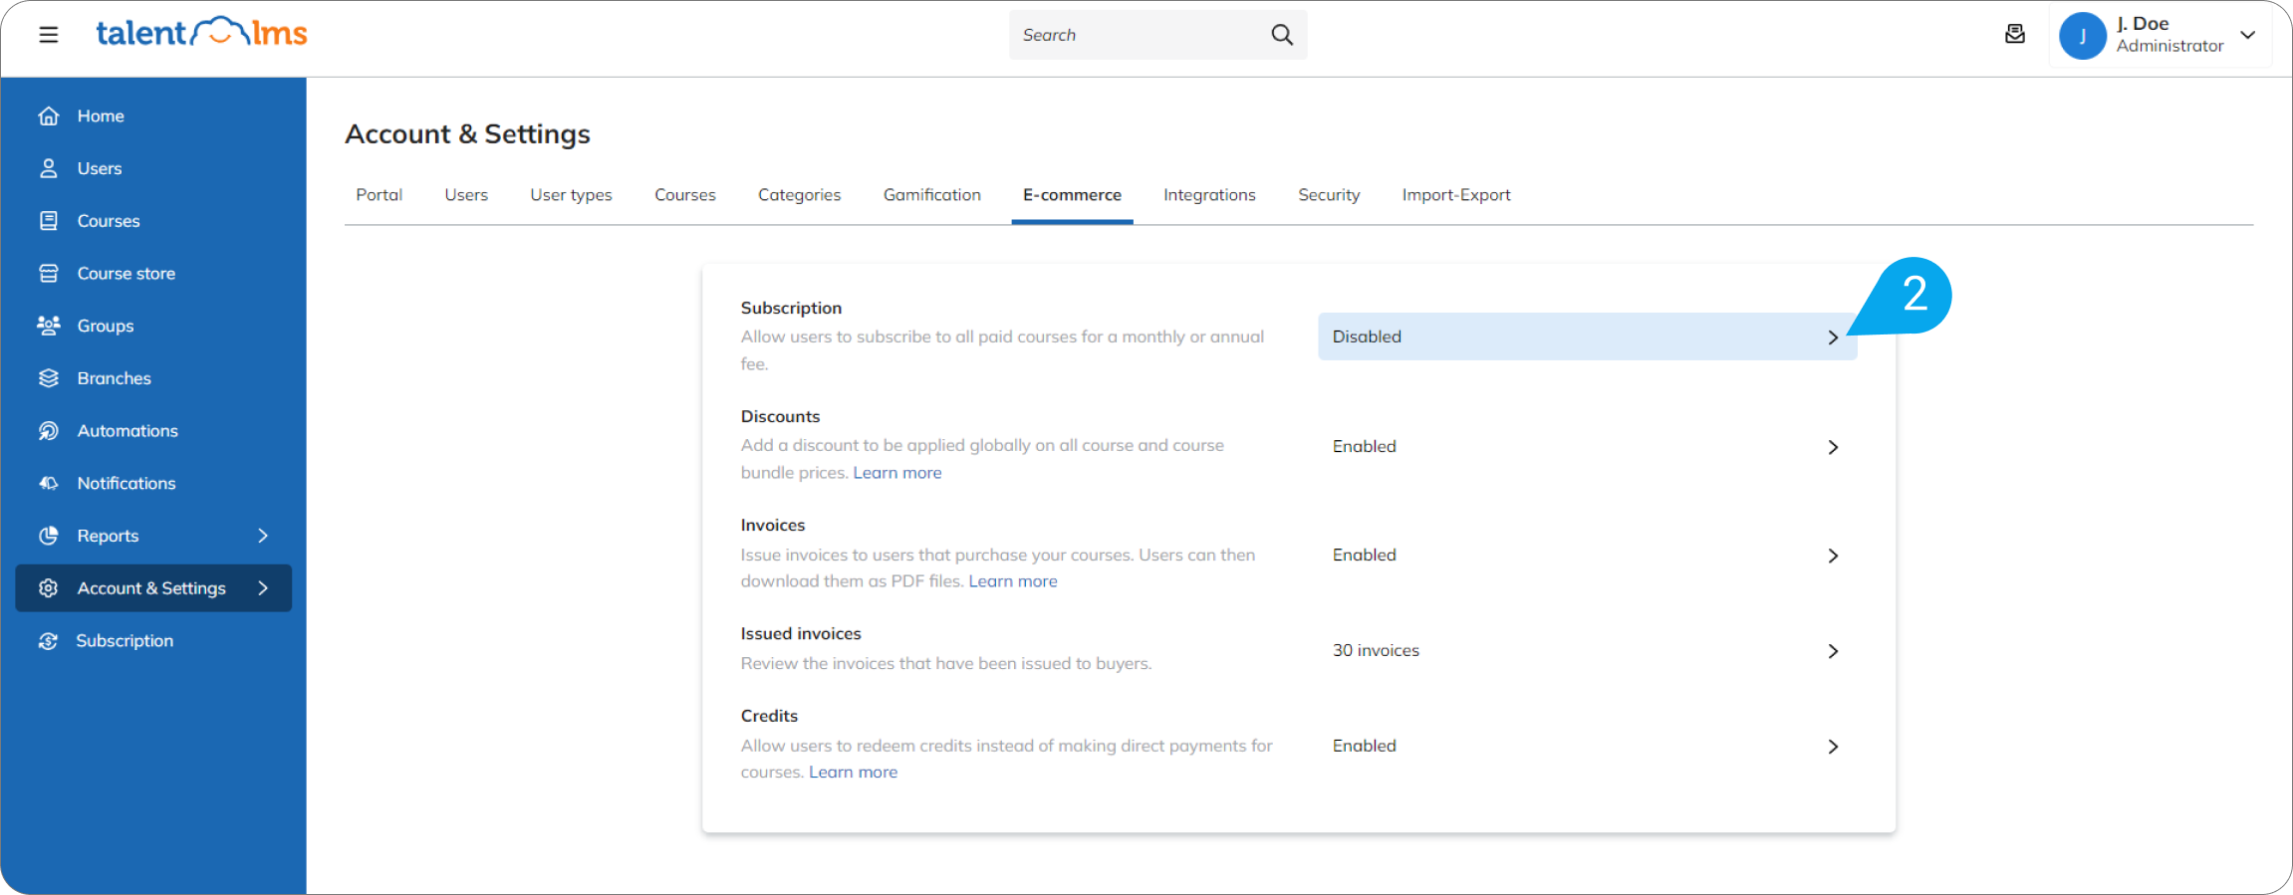2293x895 pixels.
Task: Open Course store menu label in sidebar
Action: point(127,273)
